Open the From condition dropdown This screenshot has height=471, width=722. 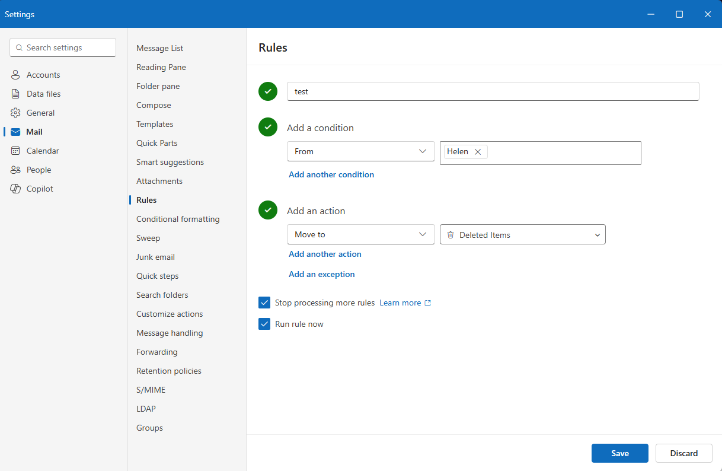pyautogui.click(x=360, y=151)
